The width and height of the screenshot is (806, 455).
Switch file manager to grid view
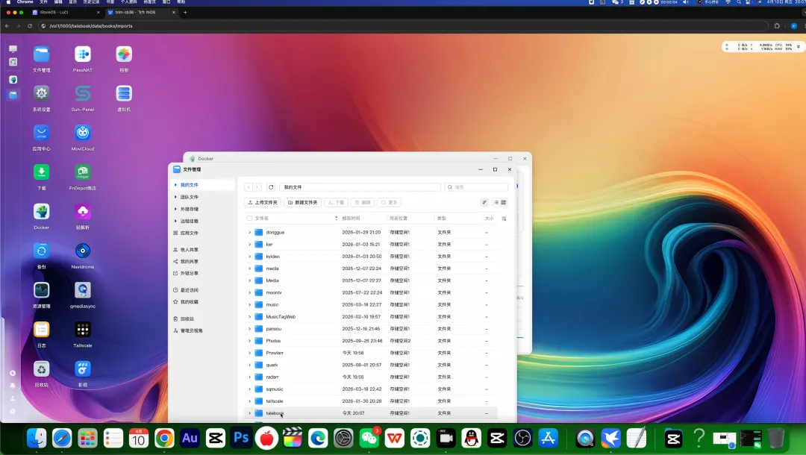pos(504,202)
